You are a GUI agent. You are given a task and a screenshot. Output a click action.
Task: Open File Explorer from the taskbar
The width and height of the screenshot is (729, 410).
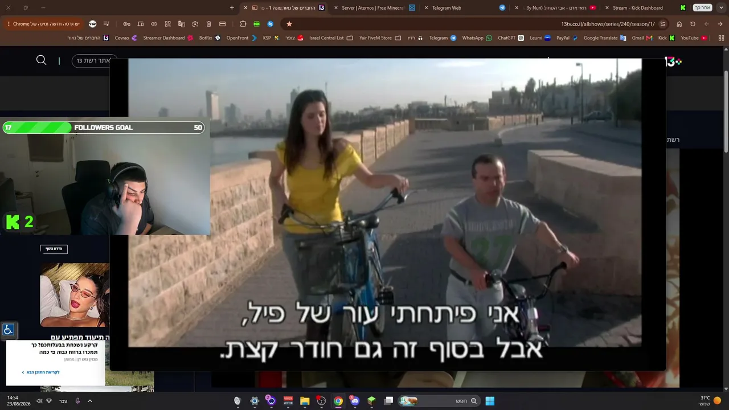click(305, 401)
